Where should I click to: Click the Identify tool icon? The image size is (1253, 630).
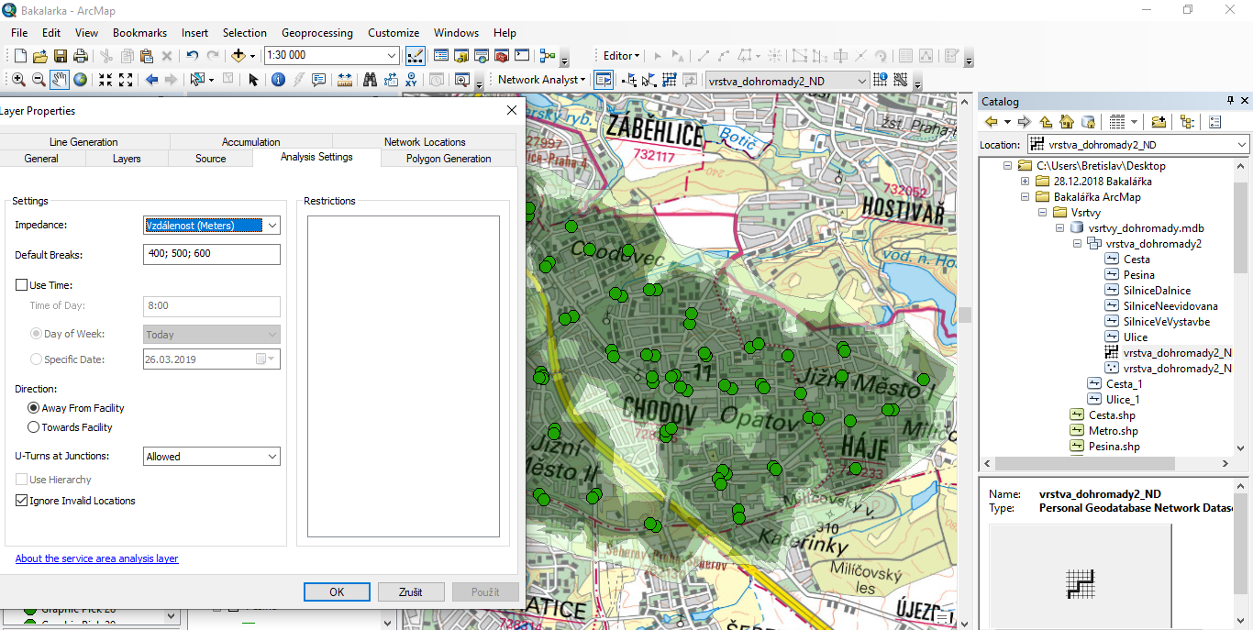point(279,80)
